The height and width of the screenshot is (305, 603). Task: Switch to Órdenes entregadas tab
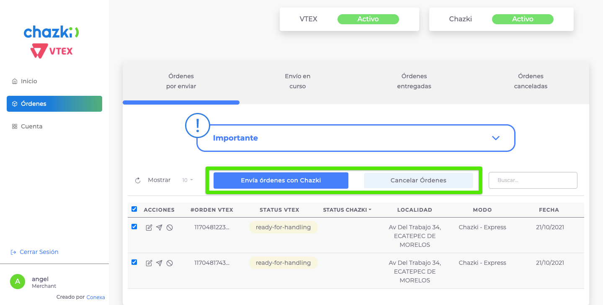[x=414, y=81]
